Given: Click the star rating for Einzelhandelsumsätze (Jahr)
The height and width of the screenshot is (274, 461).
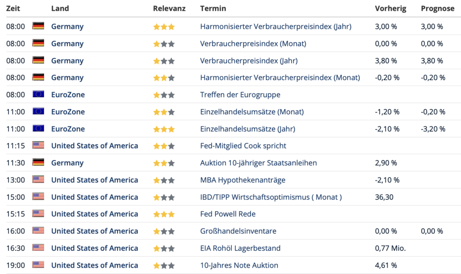Looking at the screenshot, I should coord(164,129).
